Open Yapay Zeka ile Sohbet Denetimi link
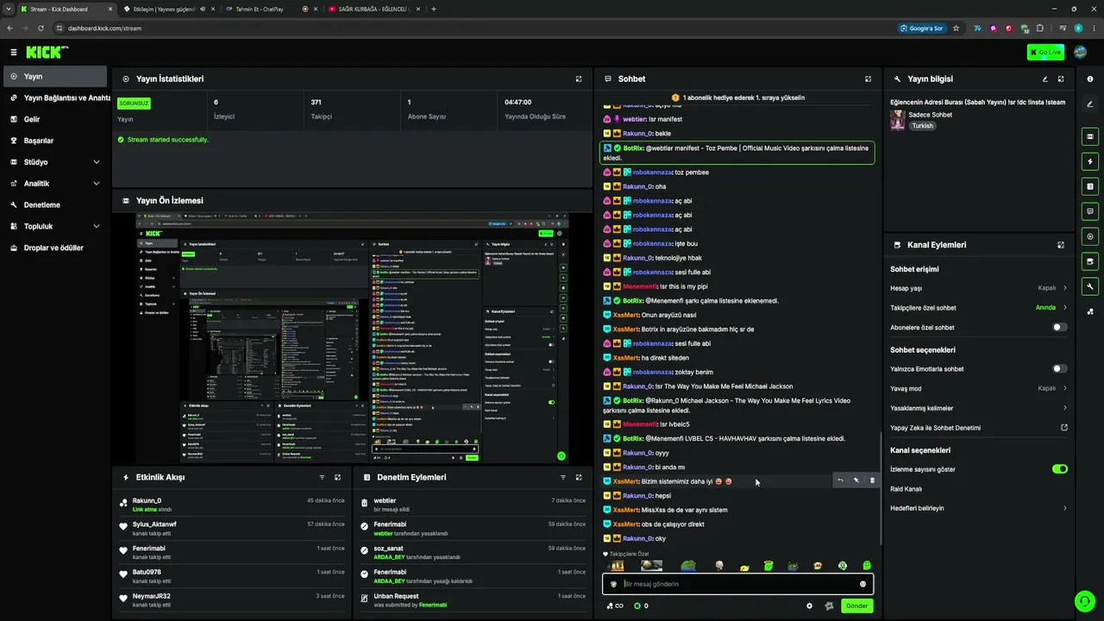 [979, 428]
